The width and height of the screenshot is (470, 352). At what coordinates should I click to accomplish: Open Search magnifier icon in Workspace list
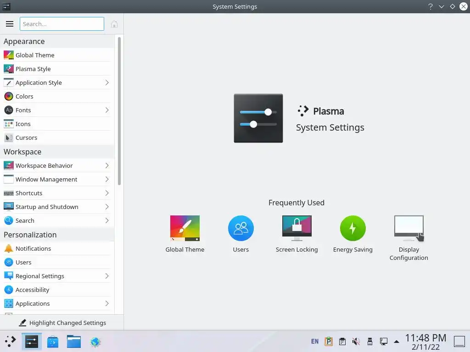click(x=9, y=220)
